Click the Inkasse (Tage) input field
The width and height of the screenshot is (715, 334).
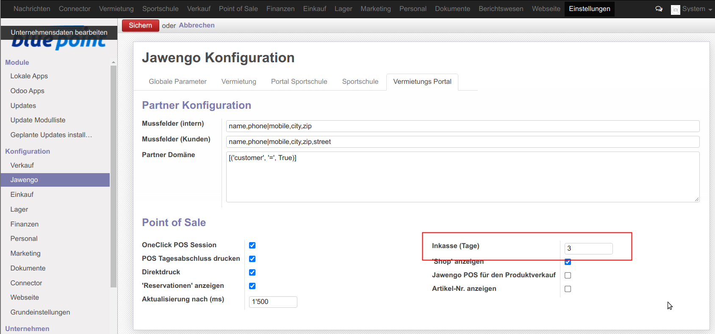[588, 248]
